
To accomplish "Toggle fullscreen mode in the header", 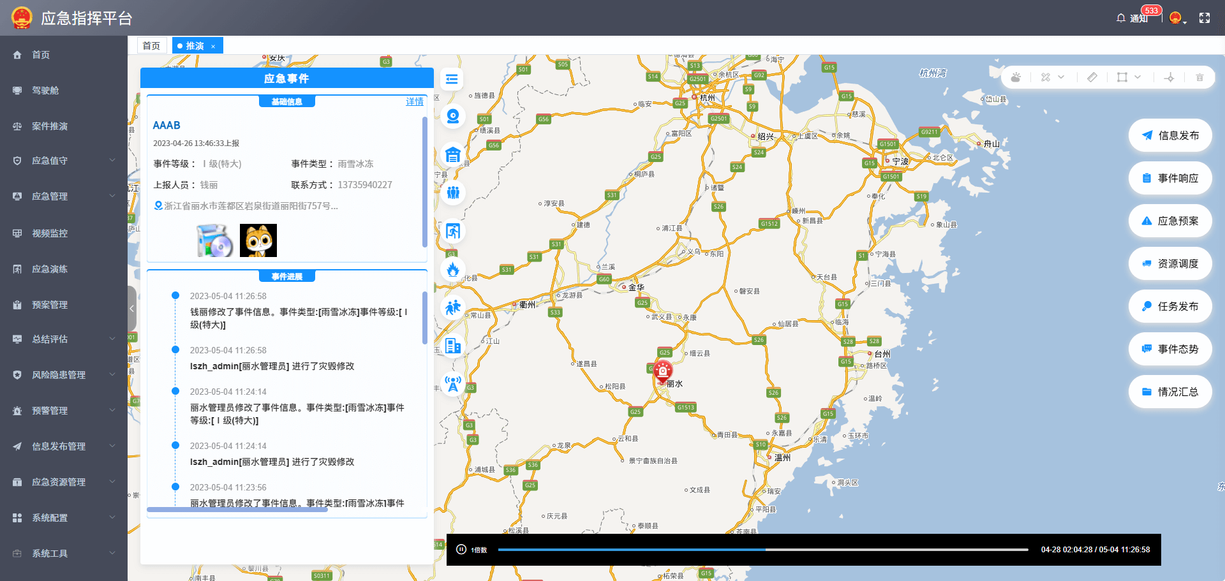I will tap(1205, 18).
